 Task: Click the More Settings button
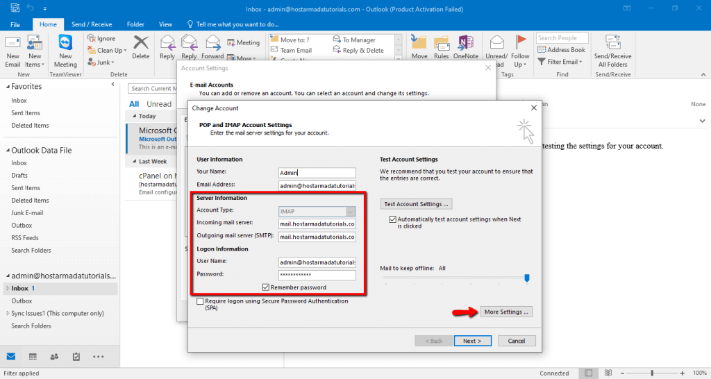[x=506, y=312]
